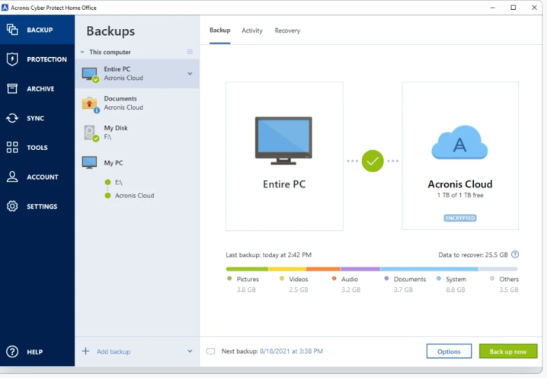547x378 pixels.
Task: Select the Acronis Cloud destination under My PC
Action: 130,195
